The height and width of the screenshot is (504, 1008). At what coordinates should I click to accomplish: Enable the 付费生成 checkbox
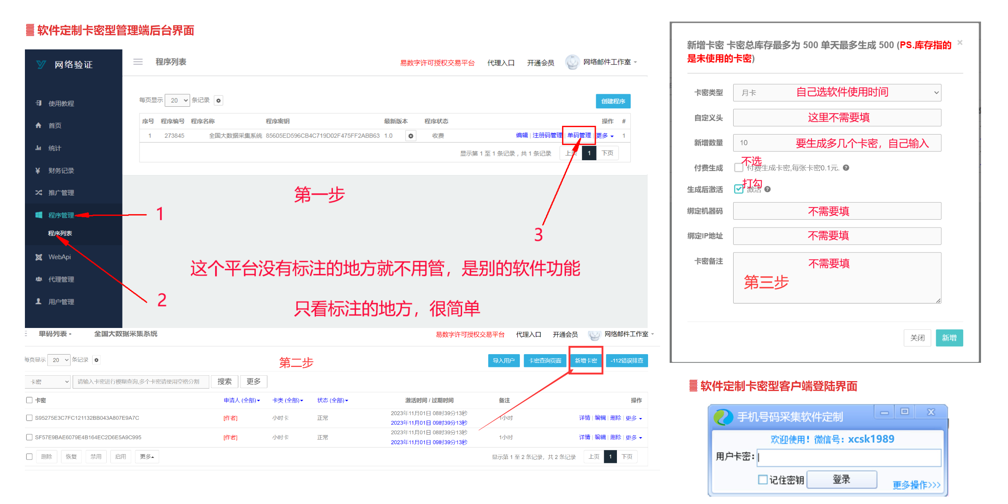738,168
